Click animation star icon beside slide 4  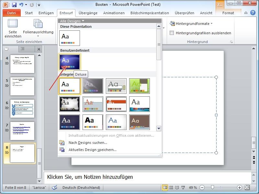7,63
